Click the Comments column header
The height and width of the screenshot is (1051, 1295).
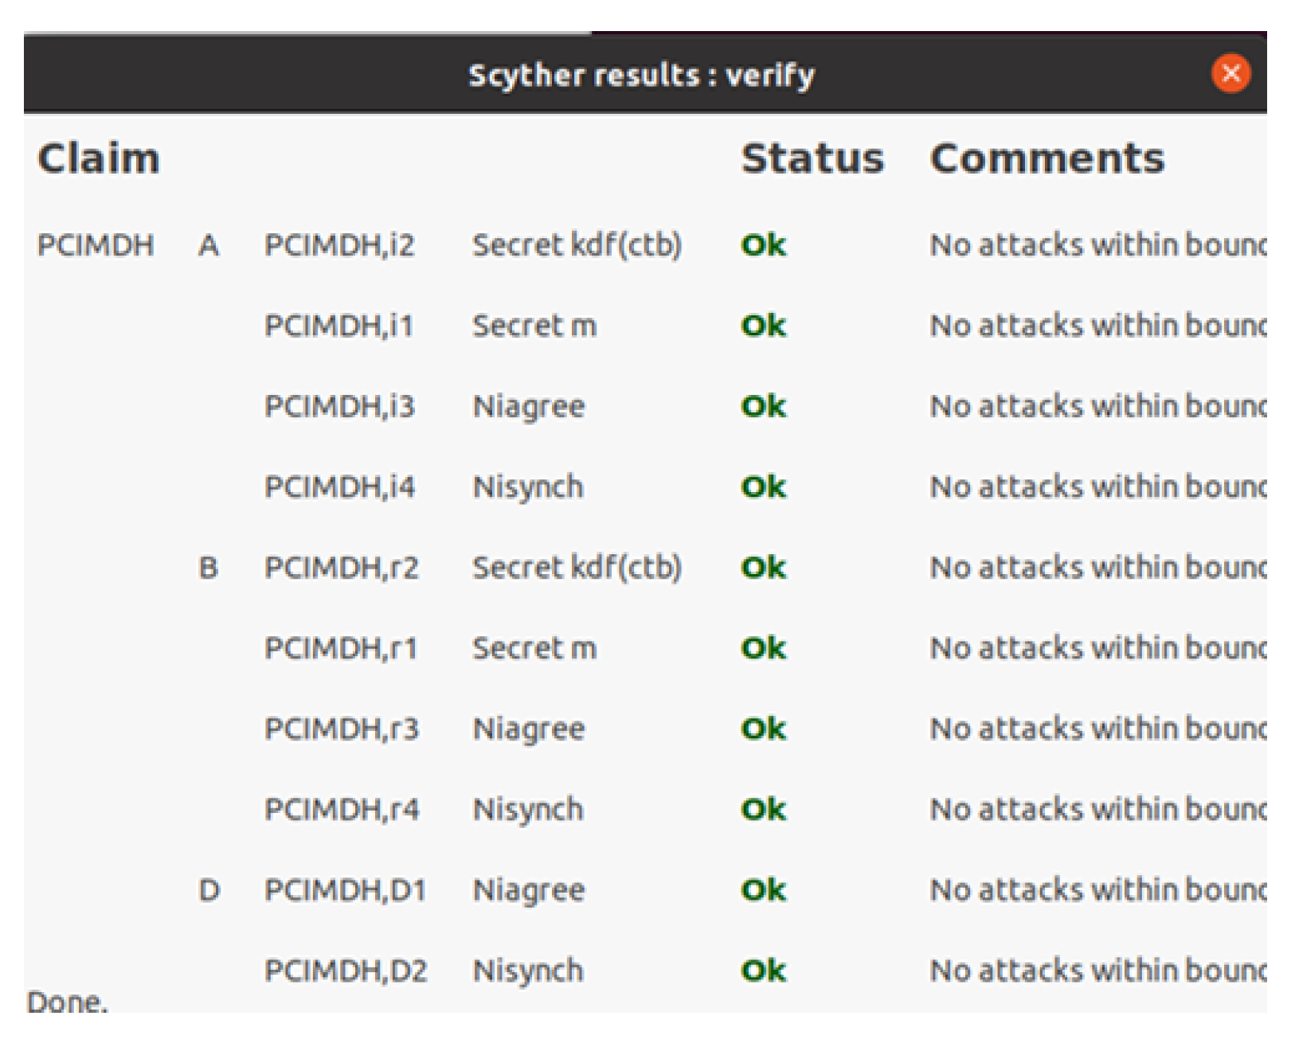tap(1047, 158)
